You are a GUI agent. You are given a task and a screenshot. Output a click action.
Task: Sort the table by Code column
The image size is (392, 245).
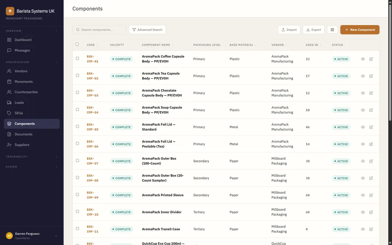[92, 45]
